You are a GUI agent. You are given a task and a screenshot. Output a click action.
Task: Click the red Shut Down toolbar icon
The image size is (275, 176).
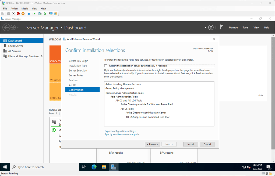click(x=18, y=14)
